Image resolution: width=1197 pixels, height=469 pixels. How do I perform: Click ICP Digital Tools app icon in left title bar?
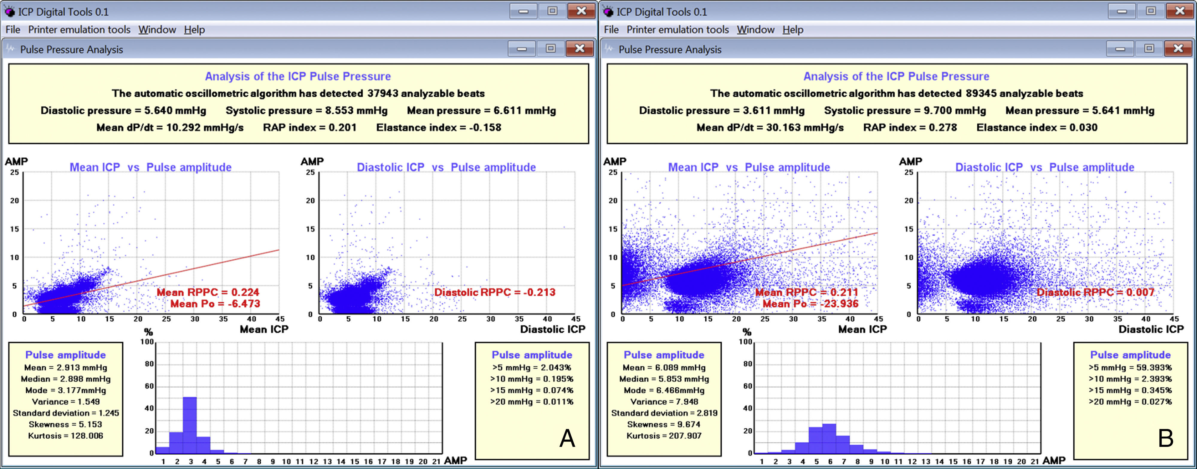pyautogui.click(x=9, y=11)
